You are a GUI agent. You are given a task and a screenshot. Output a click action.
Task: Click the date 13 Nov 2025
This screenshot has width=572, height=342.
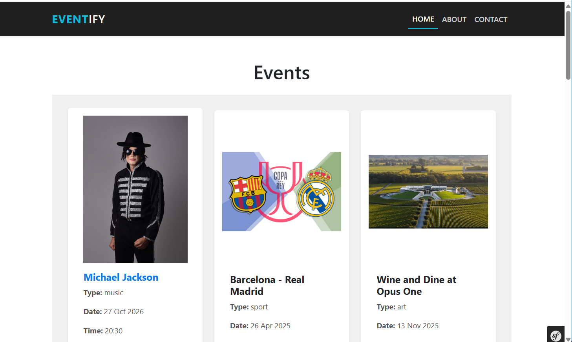point(417,326)
